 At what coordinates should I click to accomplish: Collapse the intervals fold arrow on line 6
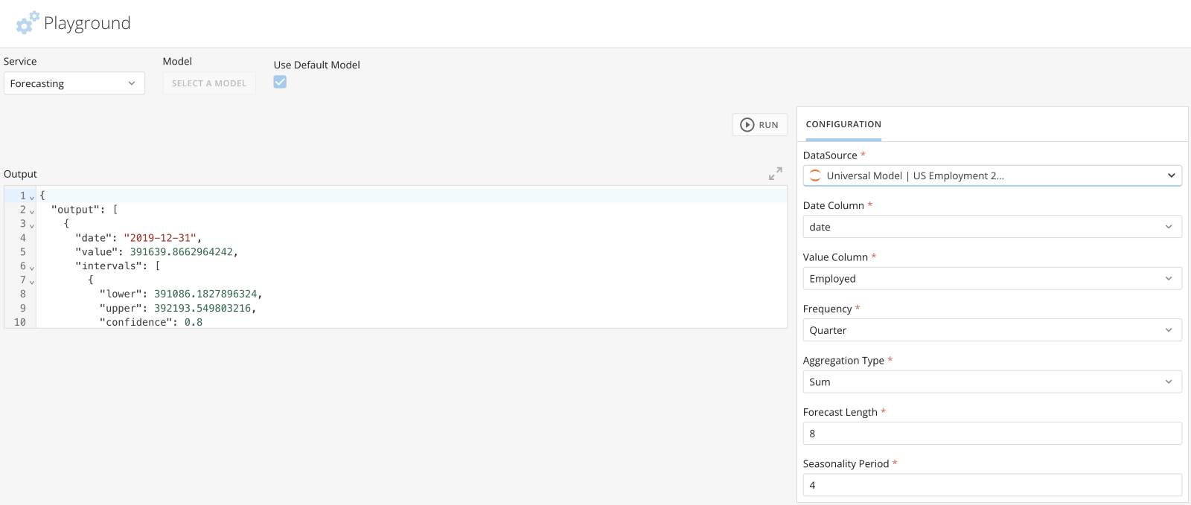pos(32,267)
